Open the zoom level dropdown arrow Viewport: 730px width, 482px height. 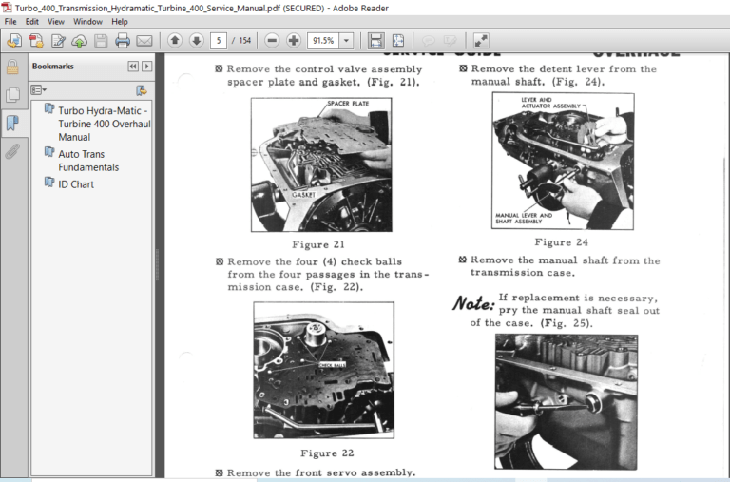[x=346, y=41]
